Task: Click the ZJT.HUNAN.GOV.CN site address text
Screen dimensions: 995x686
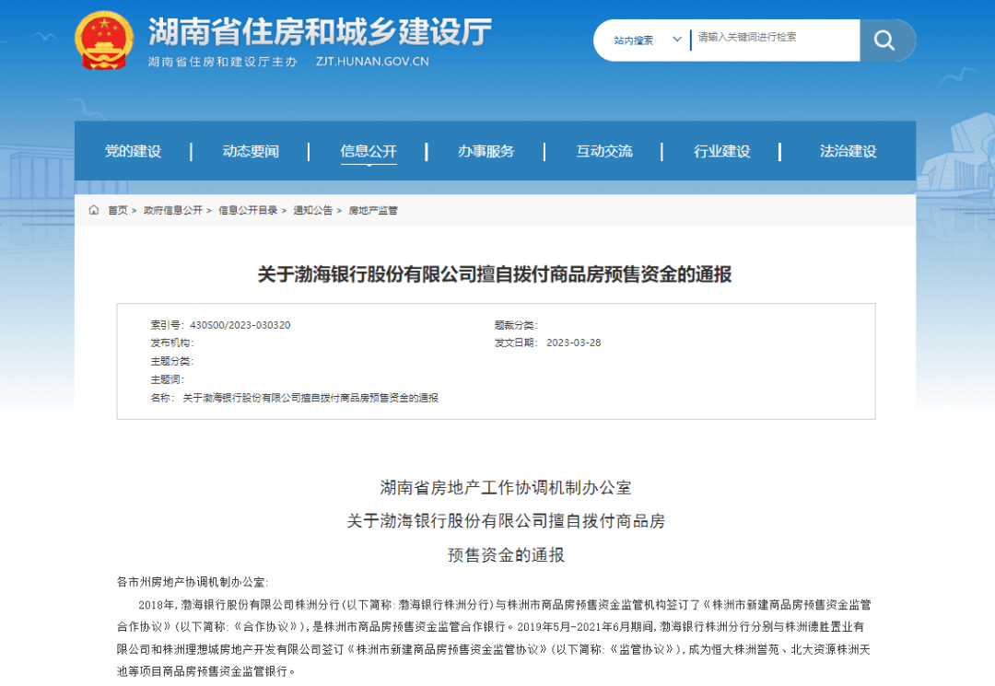Action: click(372, 62)
